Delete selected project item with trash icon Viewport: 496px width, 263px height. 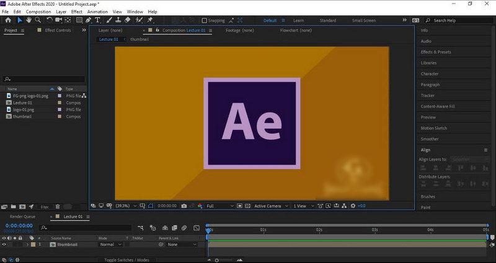(x=58, y=207)
